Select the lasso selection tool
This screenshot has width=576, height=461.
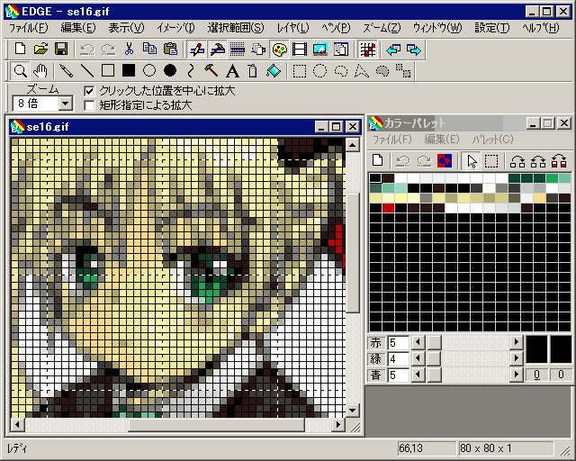(341, 71)
